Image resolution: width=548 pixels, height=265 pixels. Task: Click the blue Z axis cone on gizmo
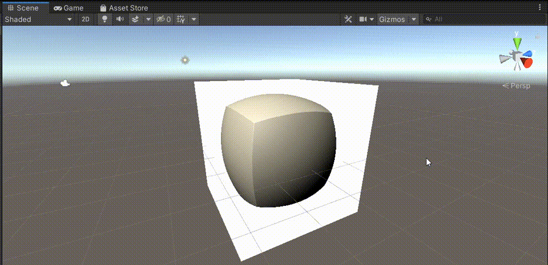point(528,54)
